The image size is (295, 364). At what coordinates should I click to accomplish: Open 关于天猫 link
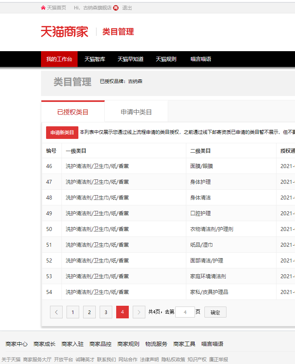11,359
